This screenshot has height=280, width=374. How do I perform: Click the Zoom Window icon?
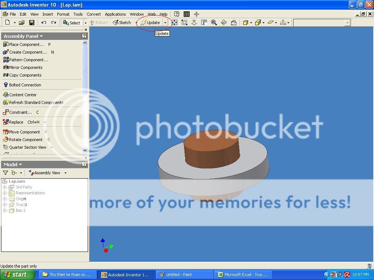184,22
